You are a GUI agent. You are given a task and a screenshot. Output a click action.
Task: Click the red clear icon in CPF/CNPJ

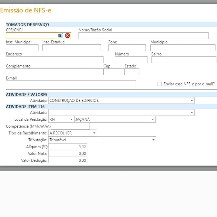tap(67, 35)
